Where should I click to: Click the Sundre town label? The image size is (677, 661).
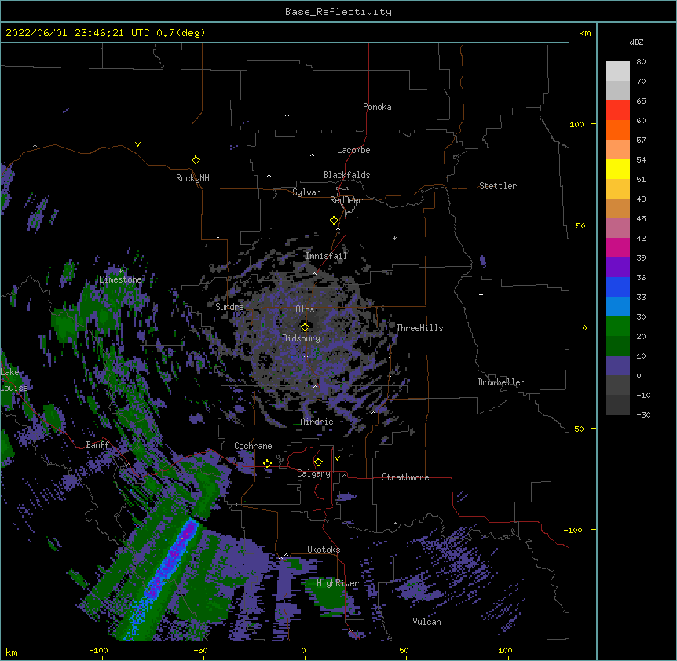click(x=229, y=307)
